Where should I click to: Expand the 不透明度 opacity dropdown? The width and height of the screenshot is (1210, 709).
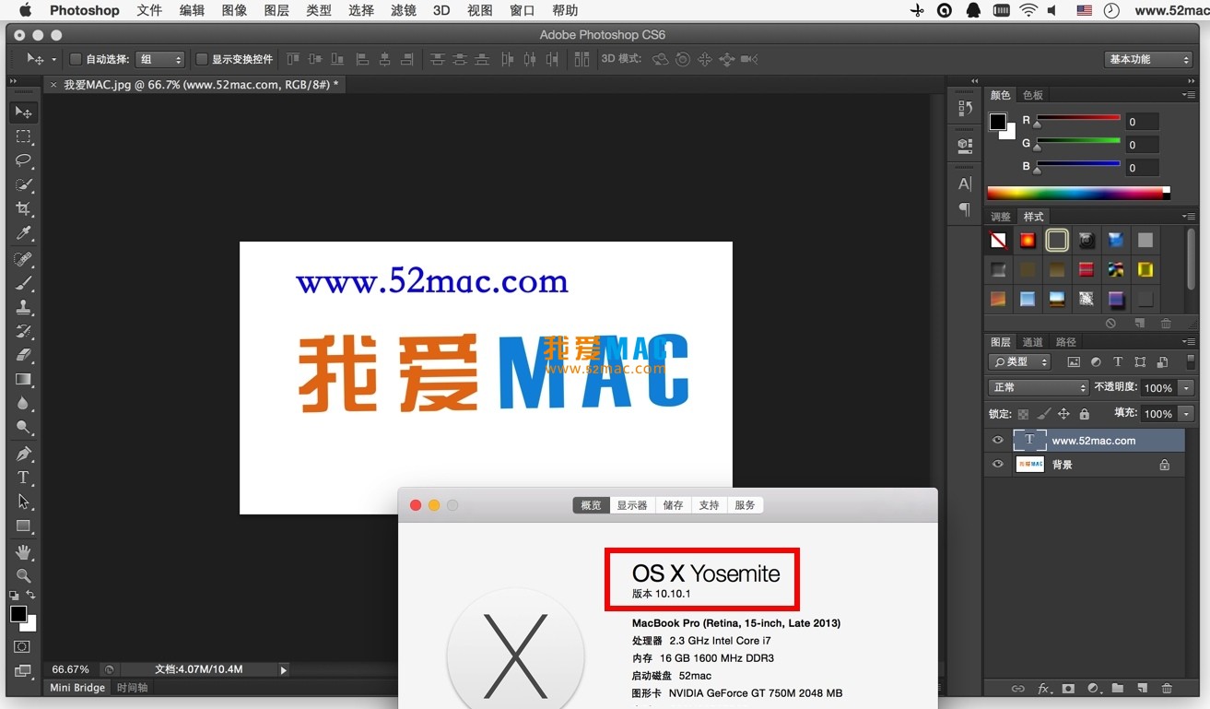tap(1186, 387)
